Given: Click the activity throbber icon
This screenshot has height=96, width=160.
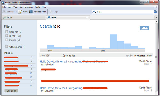Looking at the screenshot, I should [x=155, y=7].
